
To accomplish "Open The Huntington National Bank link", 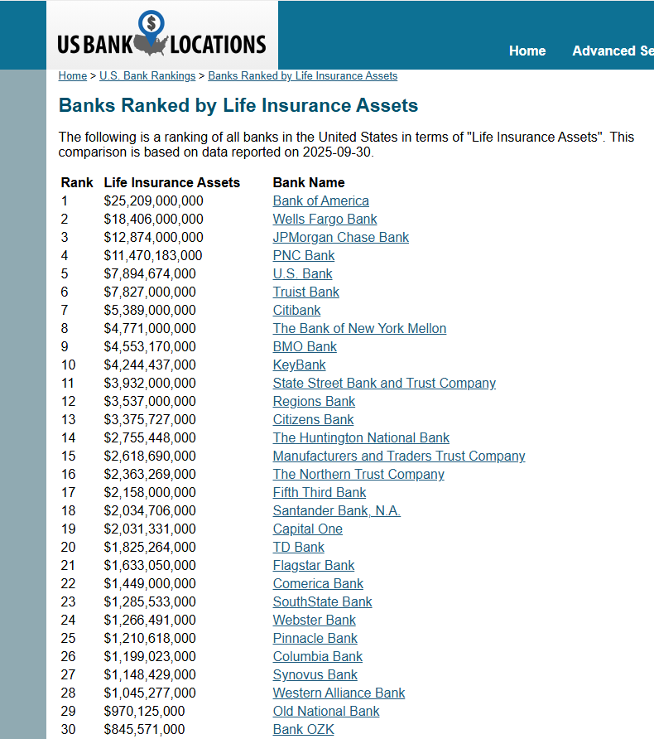I will [x=361, y=437].
